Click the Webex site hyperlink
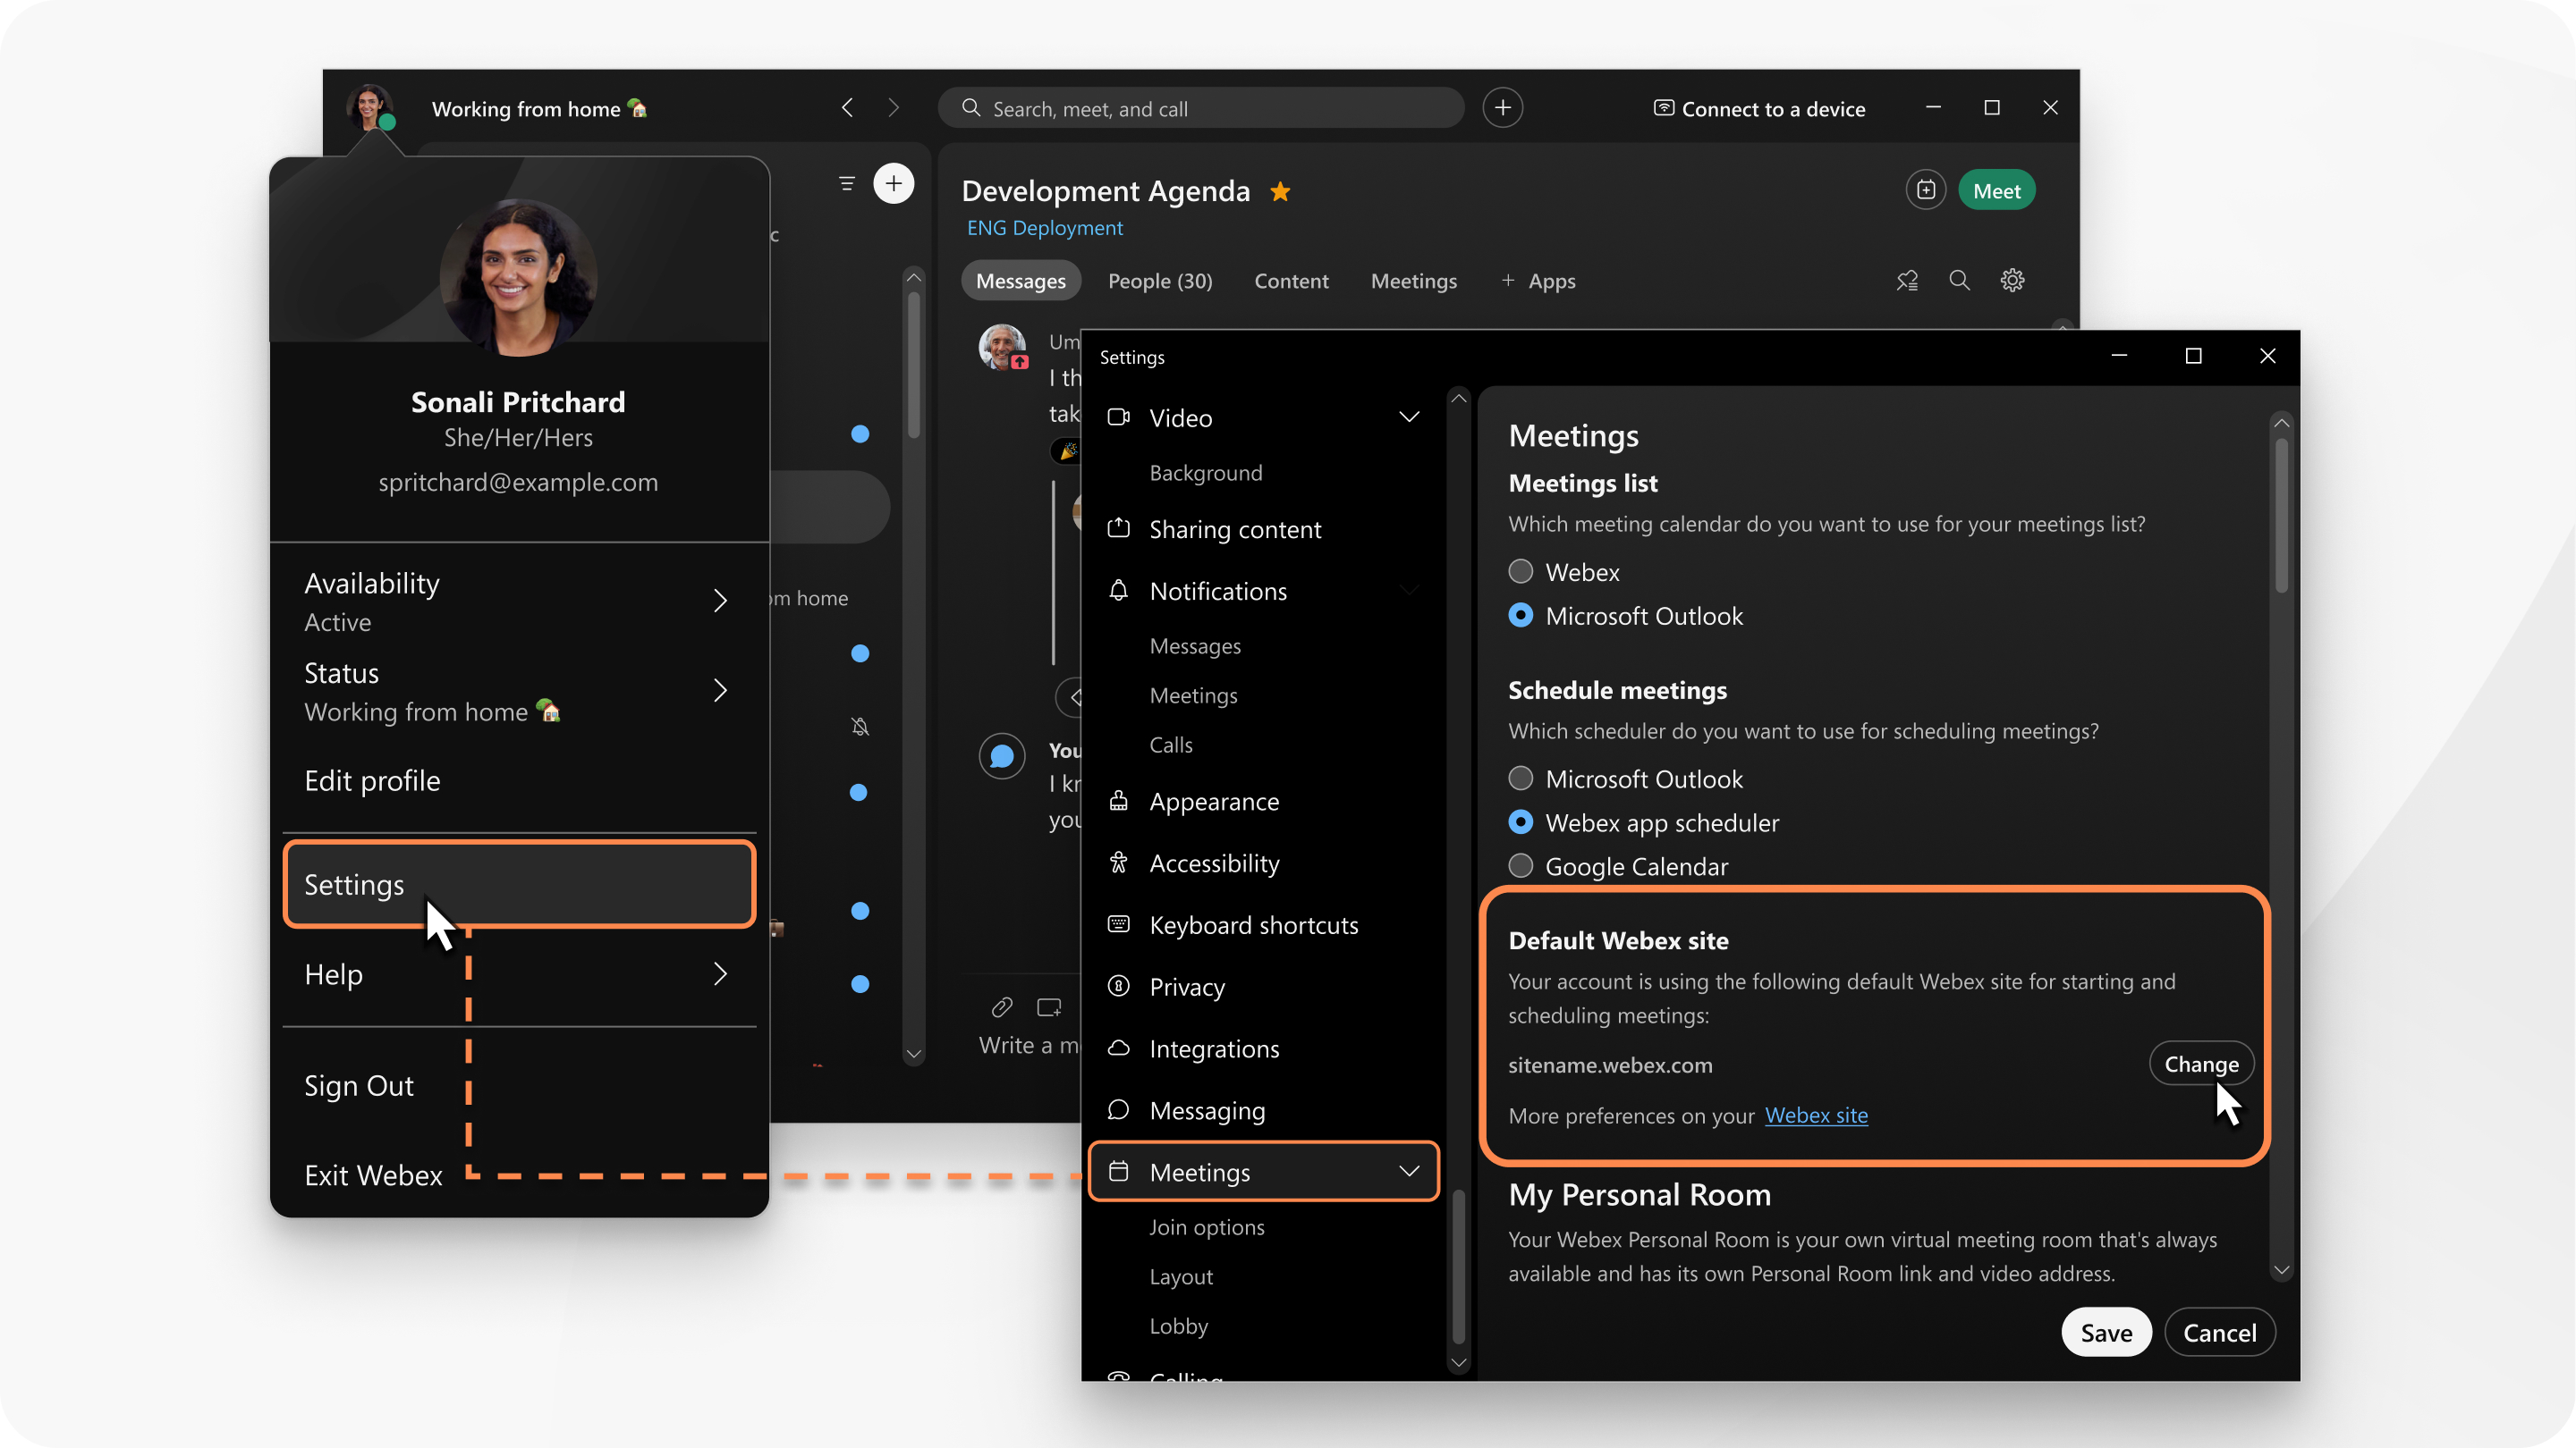Screen dimensions: 2576x1448 point(1815,1114)
